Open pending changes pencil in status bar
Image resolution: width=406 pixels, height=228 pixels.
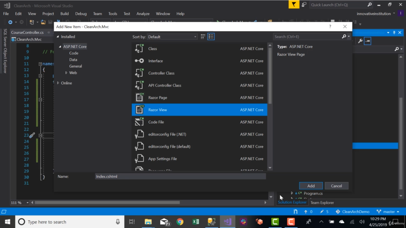tap(322, 212)
